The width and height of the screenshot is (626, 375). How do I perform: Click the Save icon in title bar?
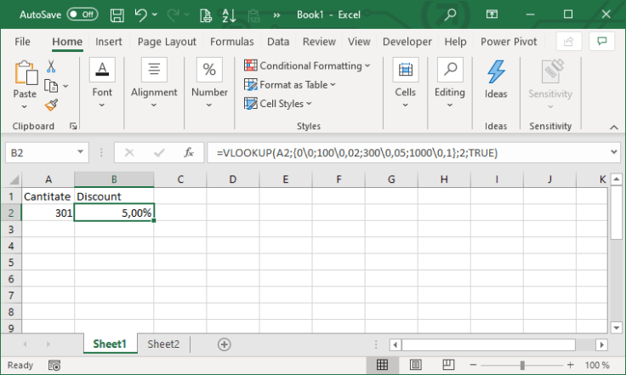(117, 14)
